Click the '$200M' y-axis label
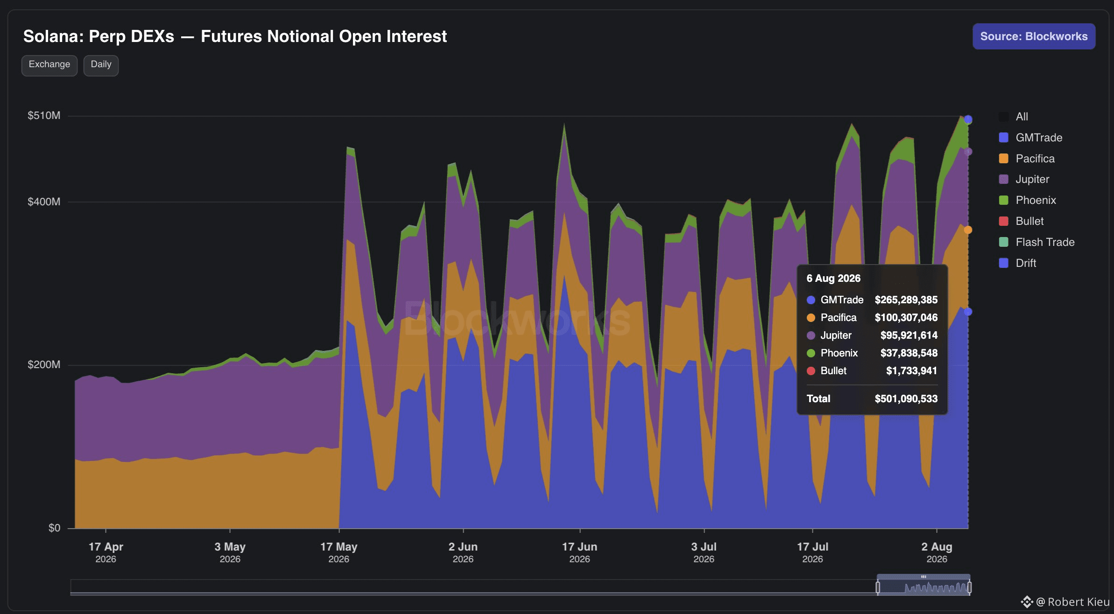 coord(44,365)
